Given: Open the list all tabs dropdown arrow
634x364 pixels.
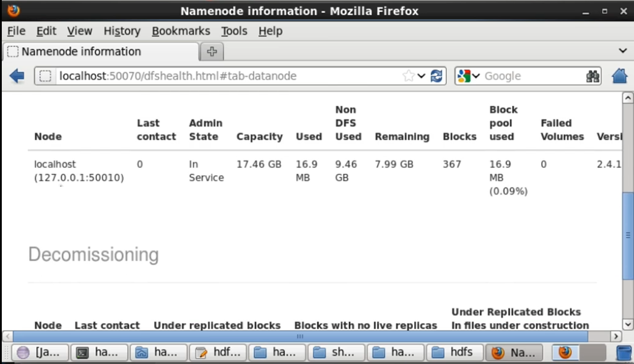Looking at the screenshot, I should (623, 51).
